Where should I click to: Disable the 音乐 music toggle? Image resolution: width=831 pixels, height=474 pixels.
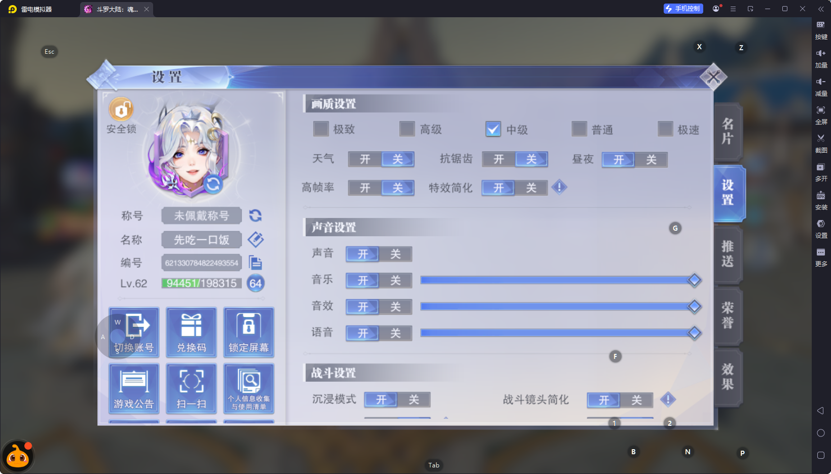(395, 280)
